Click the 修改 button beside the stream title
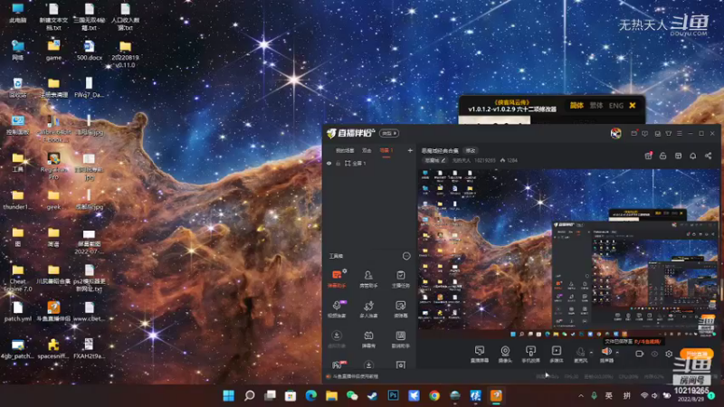 tap(471, 150)
